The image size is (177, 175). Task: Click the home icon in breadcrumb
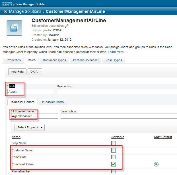[5, 11]
